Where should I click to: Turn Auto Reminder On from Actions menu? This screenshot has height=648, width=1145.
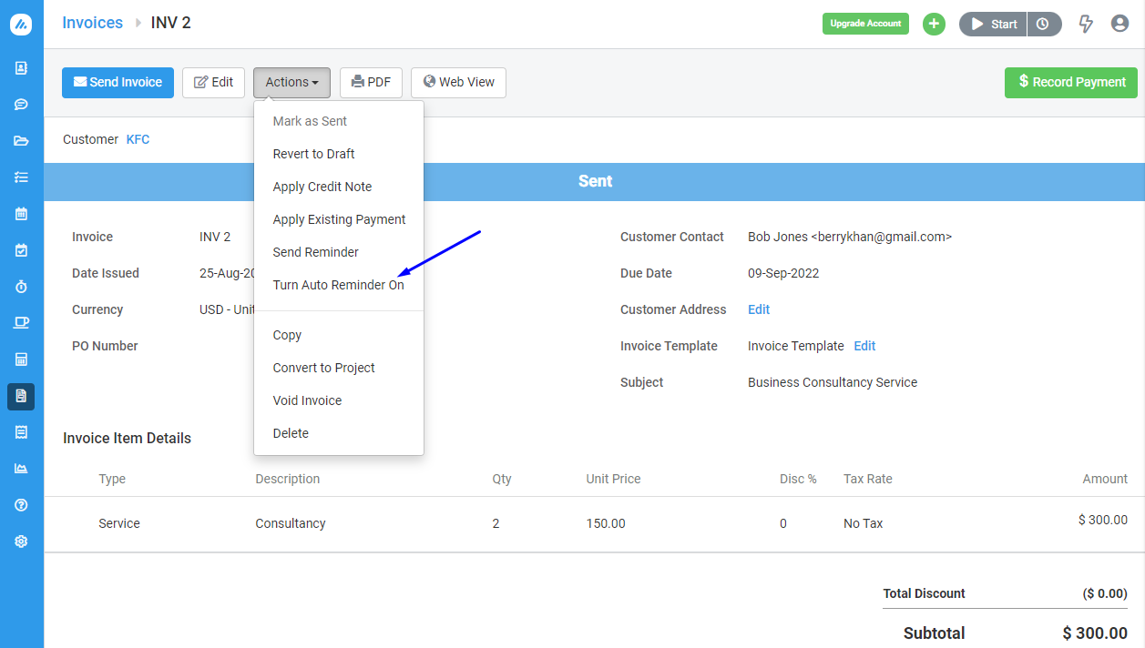pyautogui.click(x=338, y=285)
